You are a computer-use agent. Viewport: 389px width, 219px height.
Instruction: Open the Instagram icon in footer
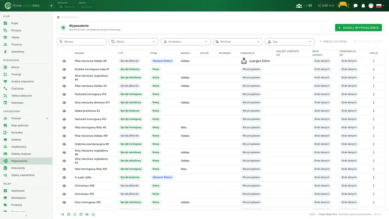click(x=75, y=214)
